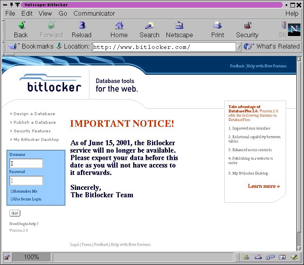Enable Use Secure Login checkbox

coord(12,199)
